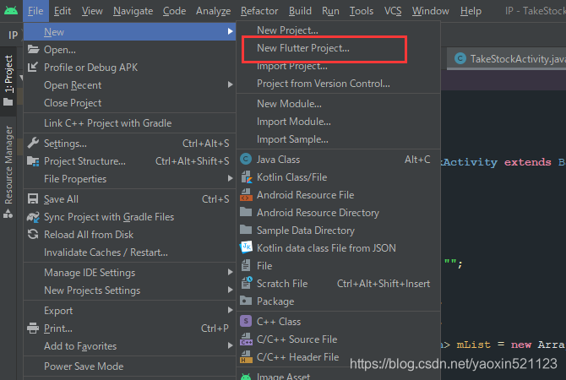This screenshot has height=380, width=566.
Task: Click the Resource Manager sidebar icon
Action: click(8, 214)
